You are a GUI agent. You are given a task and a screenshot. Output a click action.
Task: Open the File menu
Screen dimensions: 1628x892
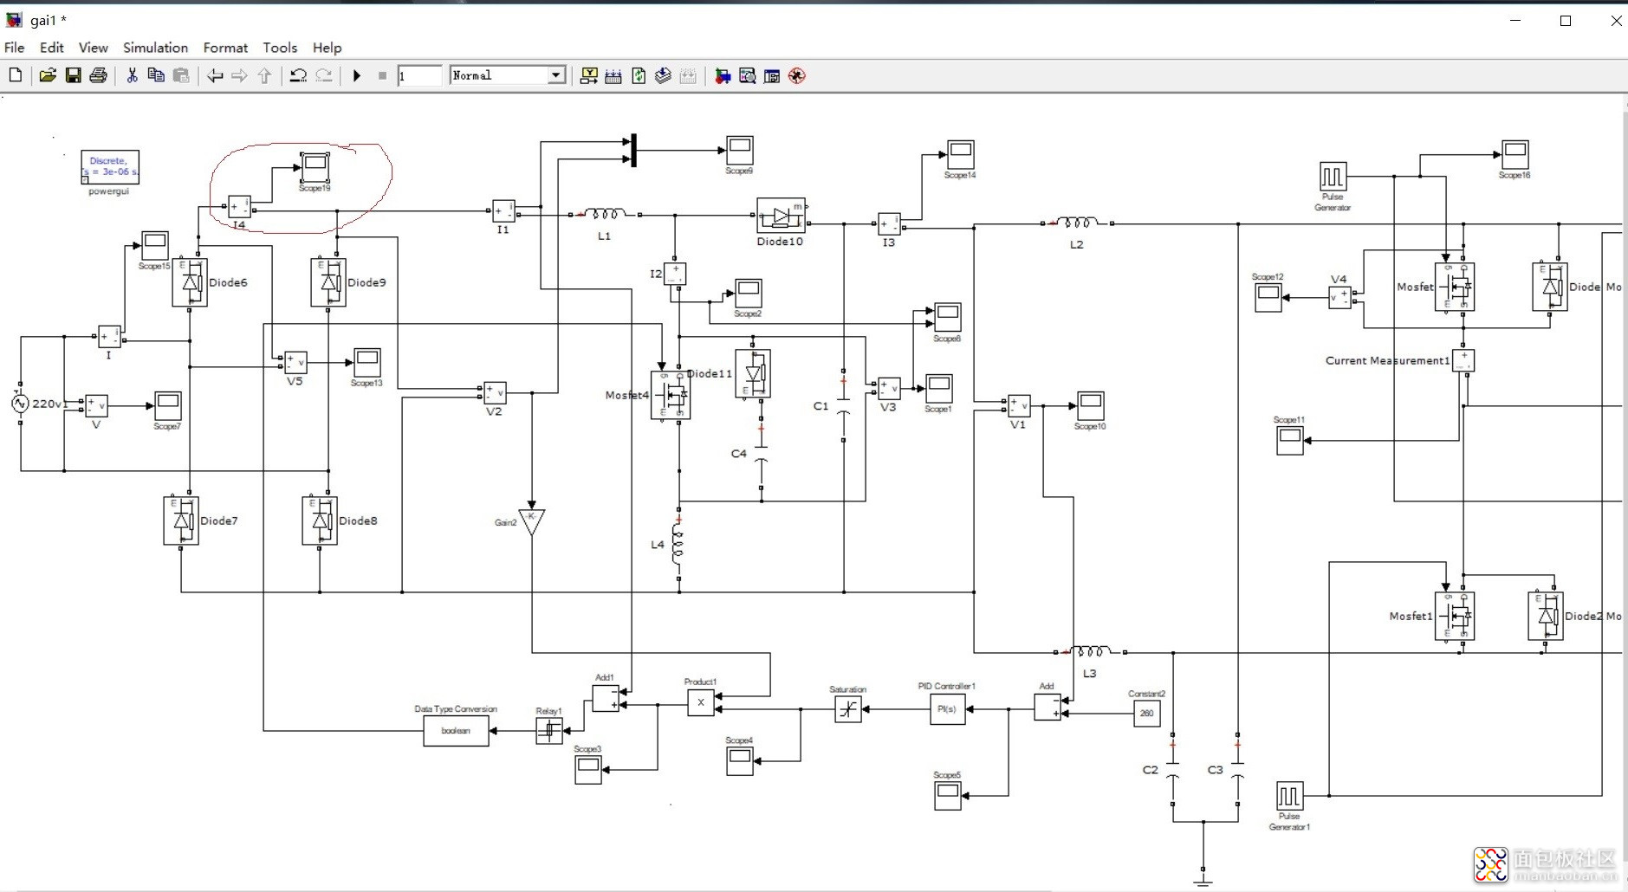pyautogui.click(x=15, y=48)
